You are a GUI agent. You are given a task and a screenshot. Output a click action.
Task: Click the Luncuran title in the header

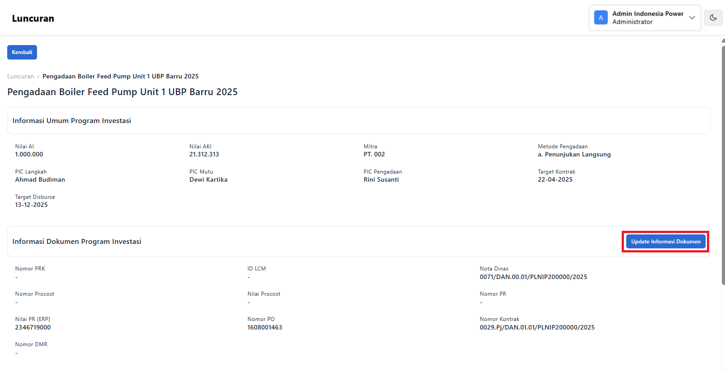point(33,18)
